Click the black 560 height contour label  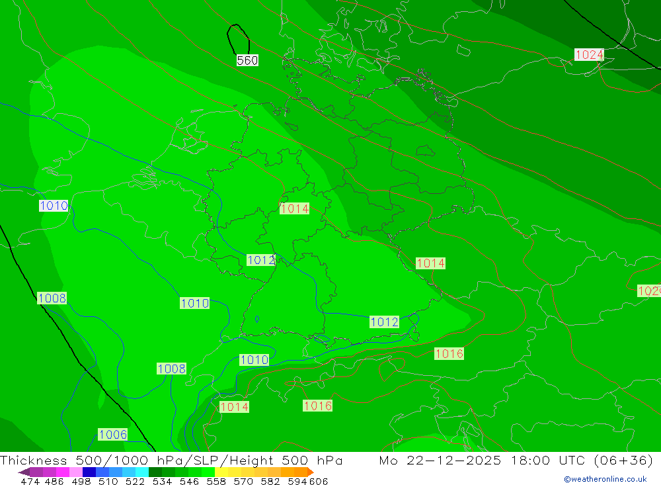(x=247, y=60)
